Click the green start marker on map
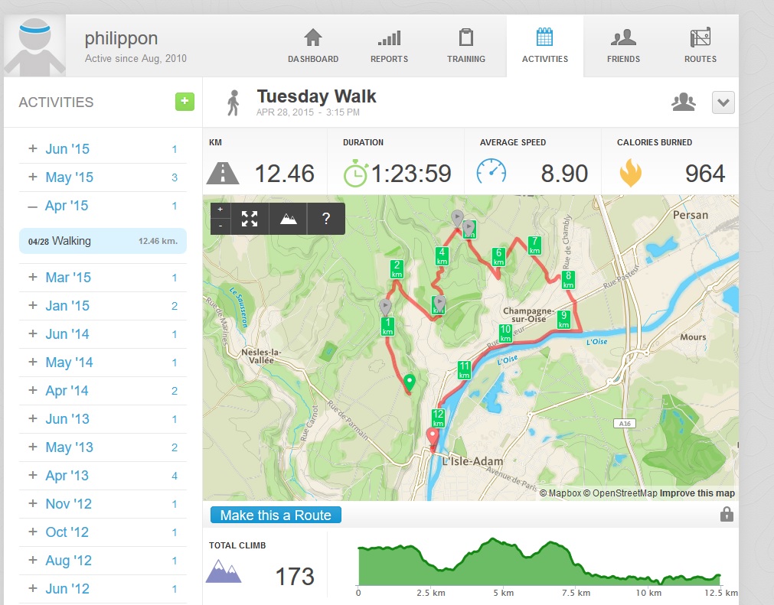Viewport: 774px width, 605px height. click(409, 382)
